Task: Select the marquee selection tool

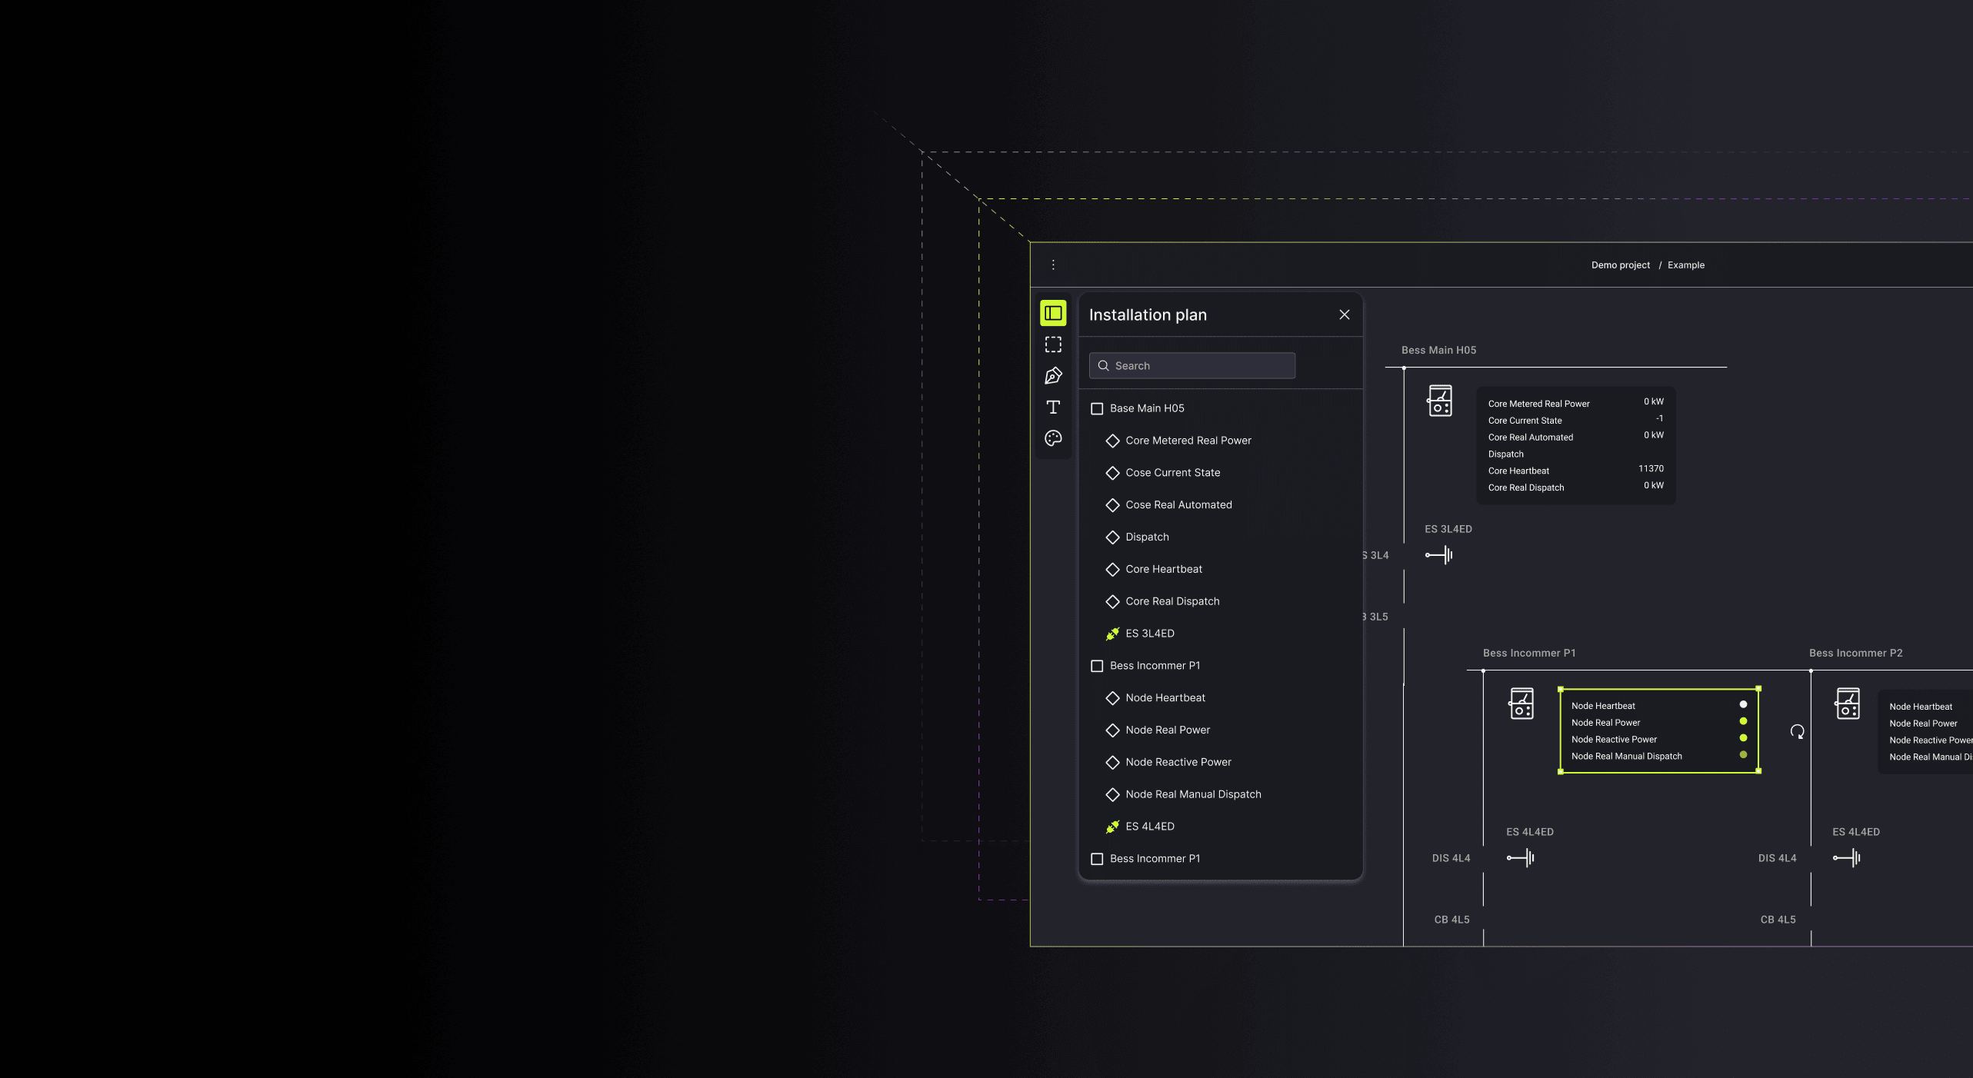Action: (x=1053, y=344)
